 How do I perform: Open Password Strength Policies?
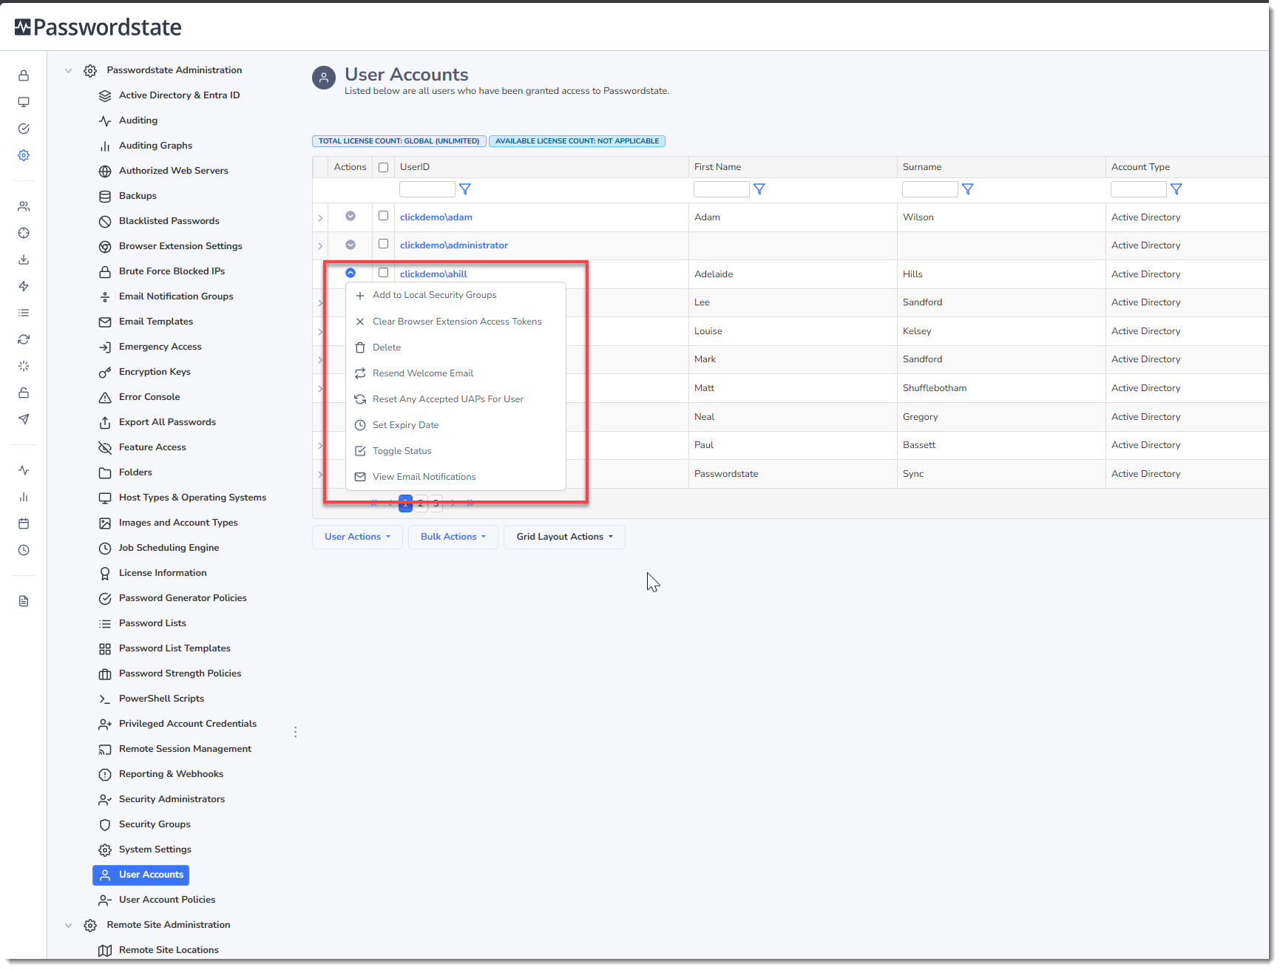pos(180,674)
